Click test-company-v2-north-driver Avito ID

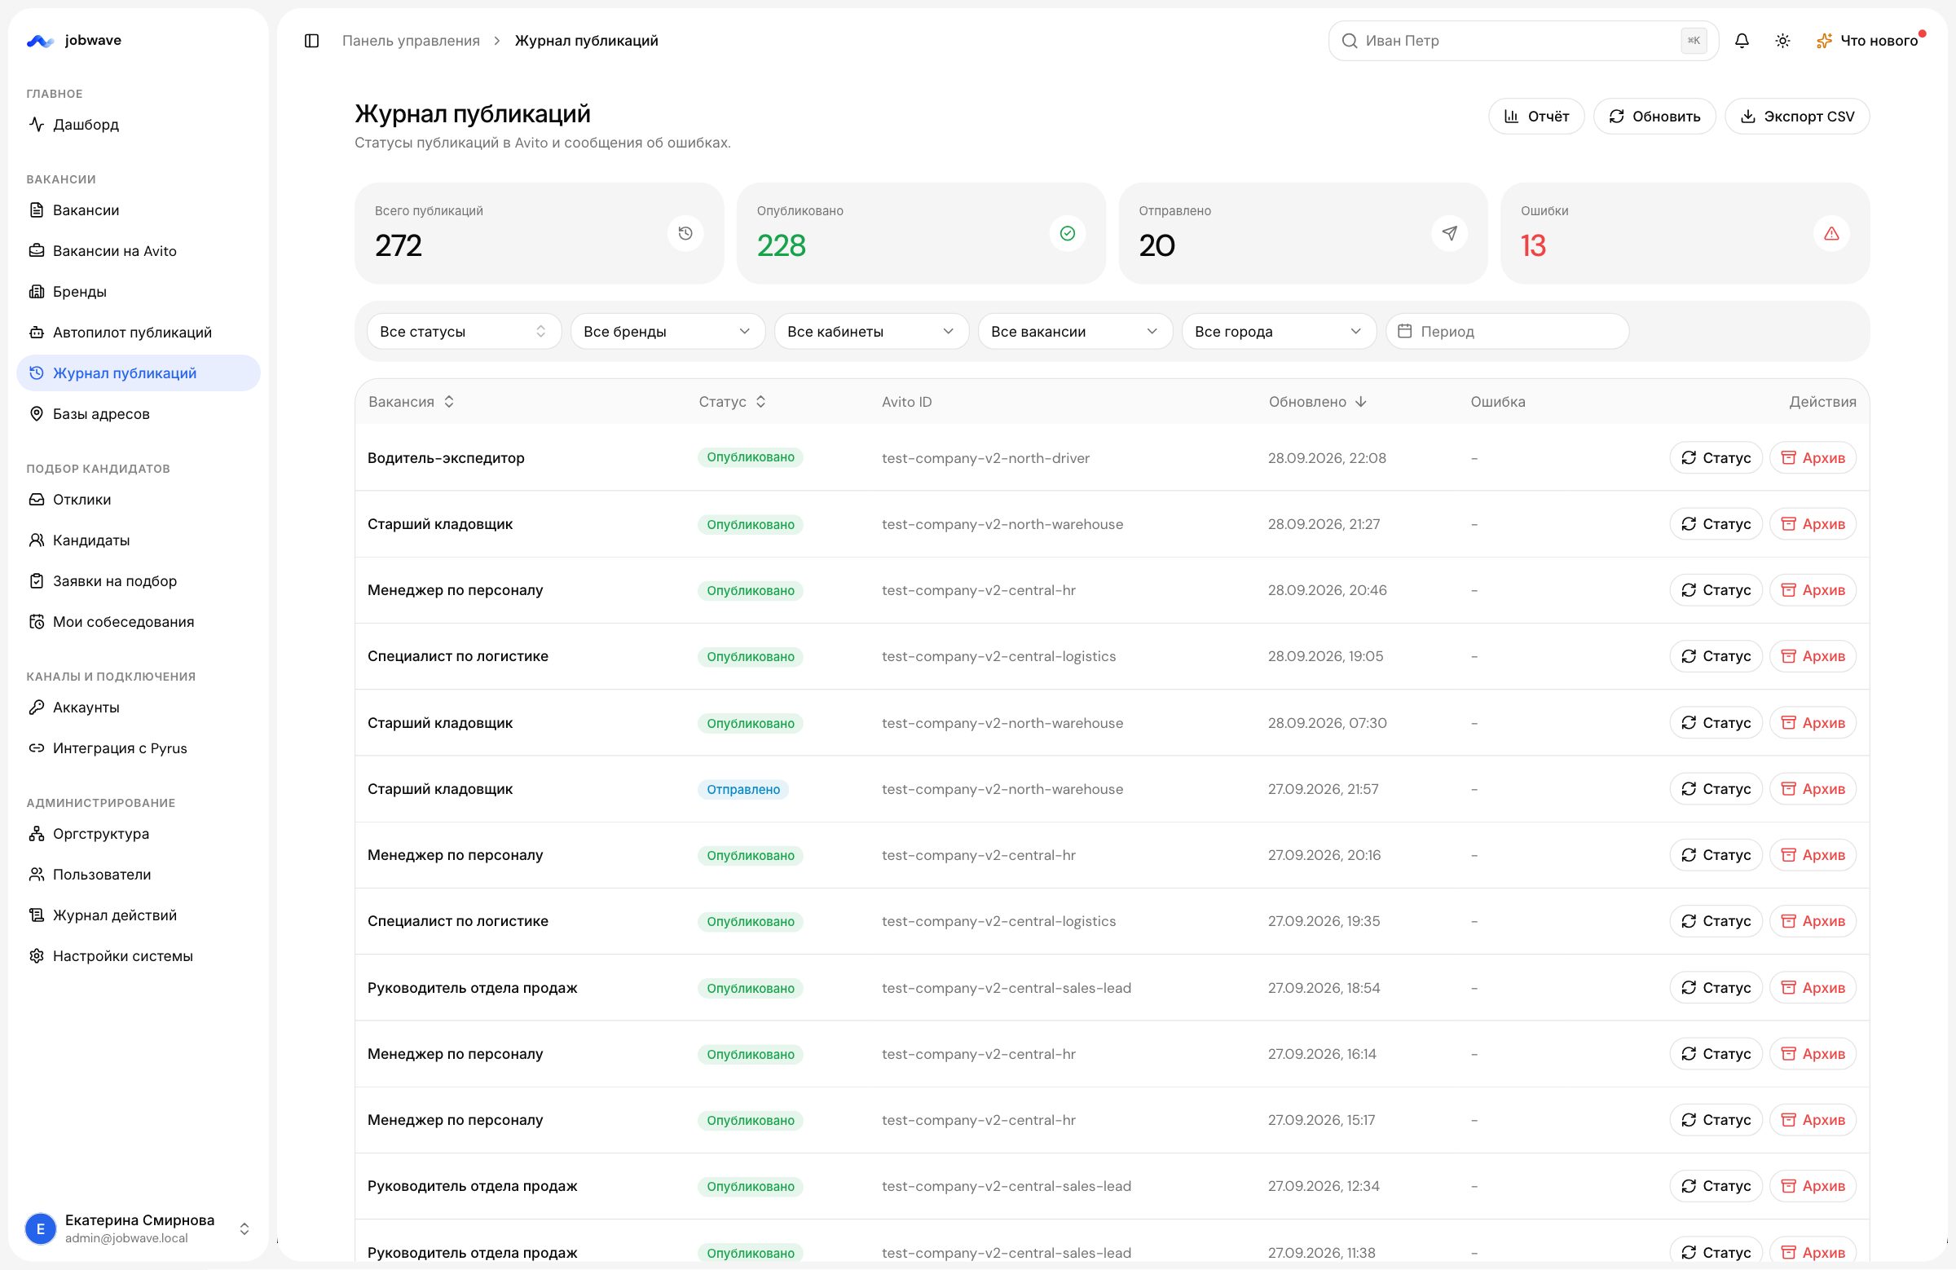(985, 458)
